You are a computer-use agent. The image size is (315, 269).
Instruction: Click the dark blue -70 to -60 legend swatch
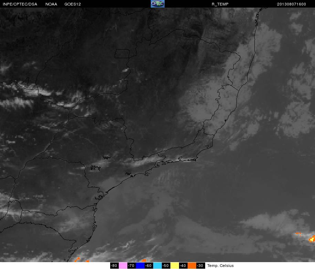(140, 266)
